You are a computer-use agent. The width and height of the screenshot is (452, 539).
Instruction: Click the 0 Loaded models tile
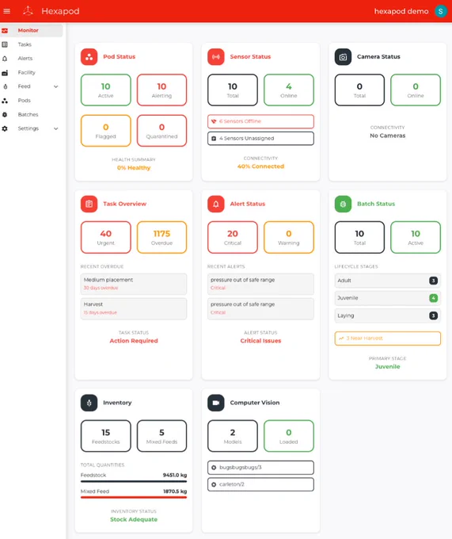(x=289, y=436)
